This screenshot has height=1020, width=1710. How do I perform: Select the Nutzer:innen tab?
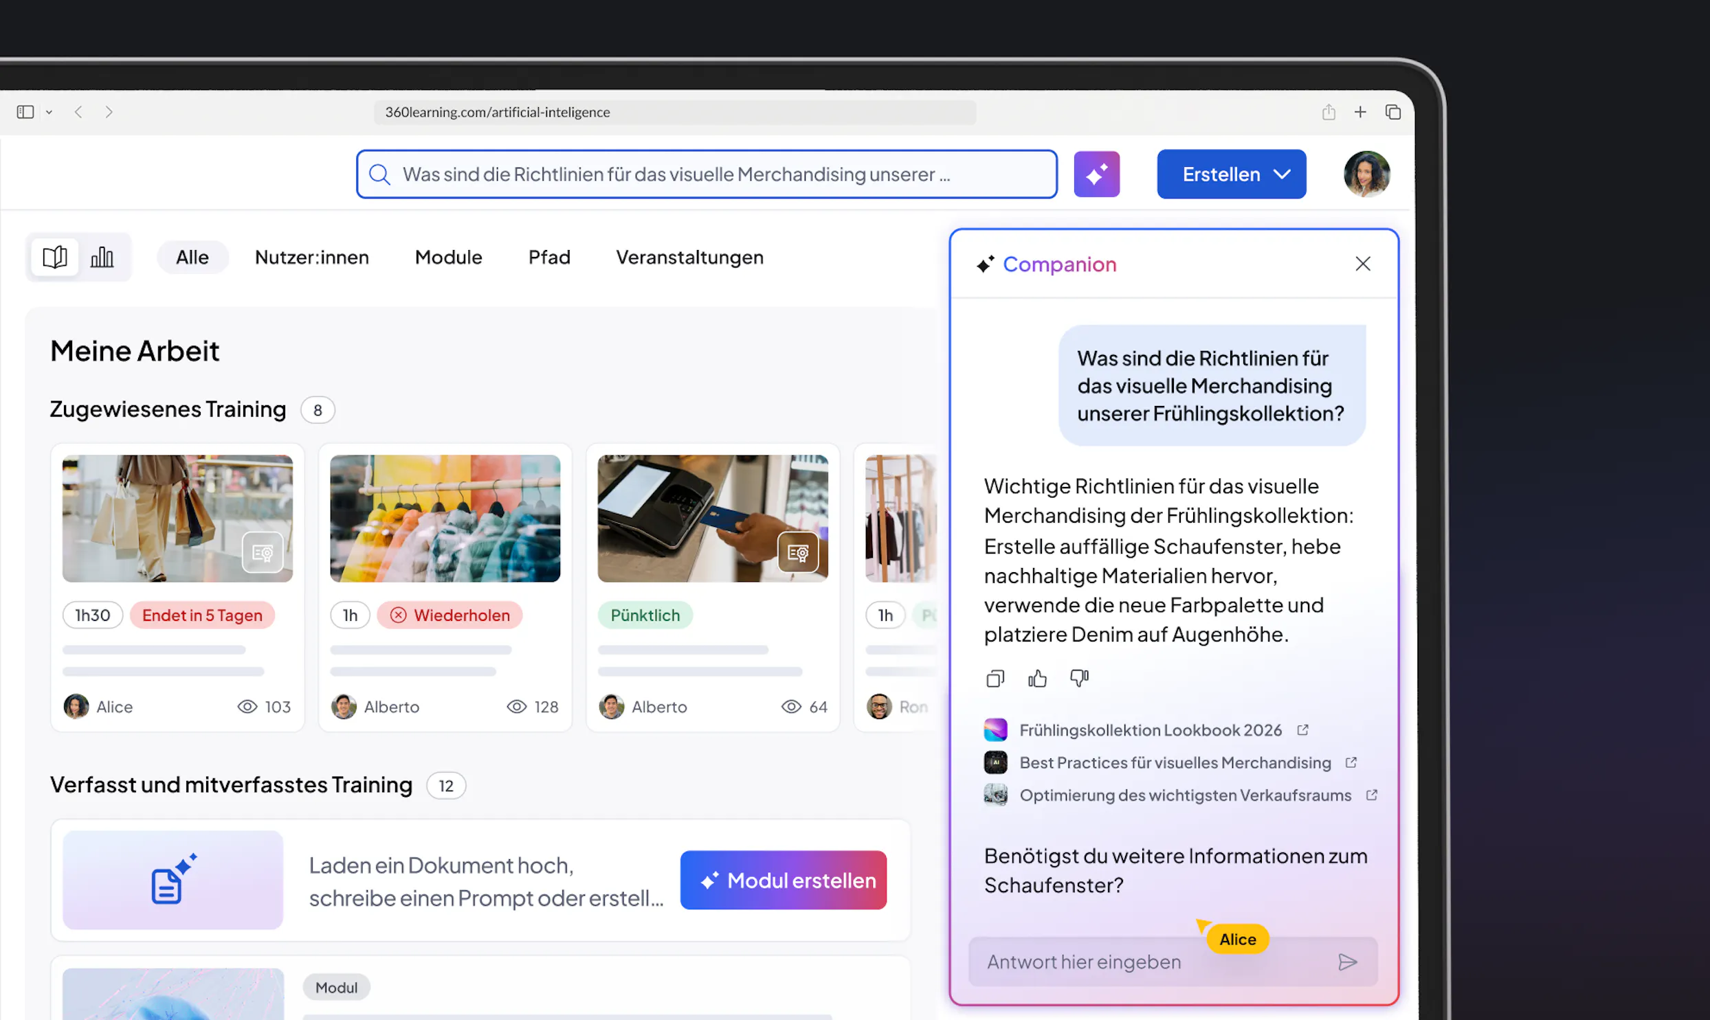pos(311,257)
